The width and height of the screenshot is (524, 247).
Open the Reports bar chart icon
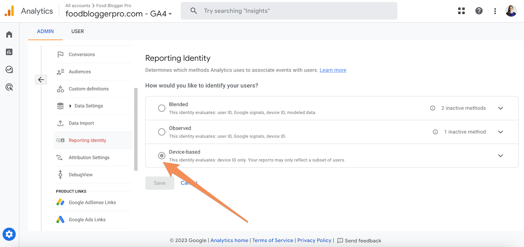[9, 52]
